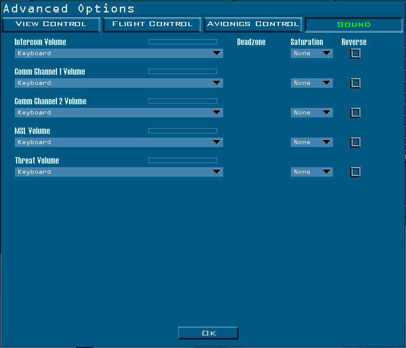
Task: Switch to the View Control tab
Action: pyautogui.click(x=51, y=24)
